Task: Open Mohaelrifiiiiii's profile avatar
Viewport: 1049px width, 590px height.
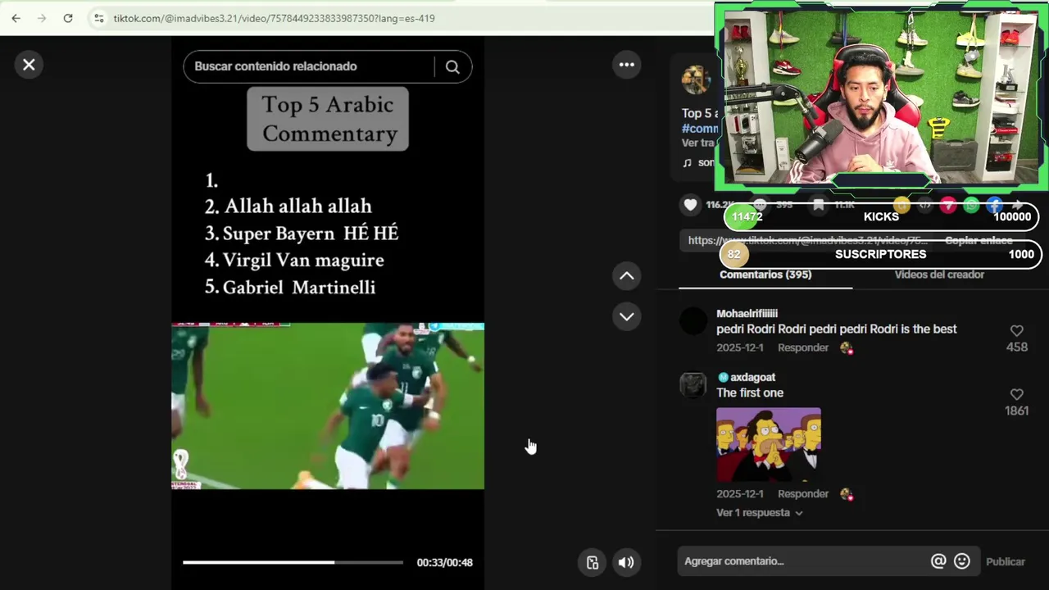Action: click(693, 321)
